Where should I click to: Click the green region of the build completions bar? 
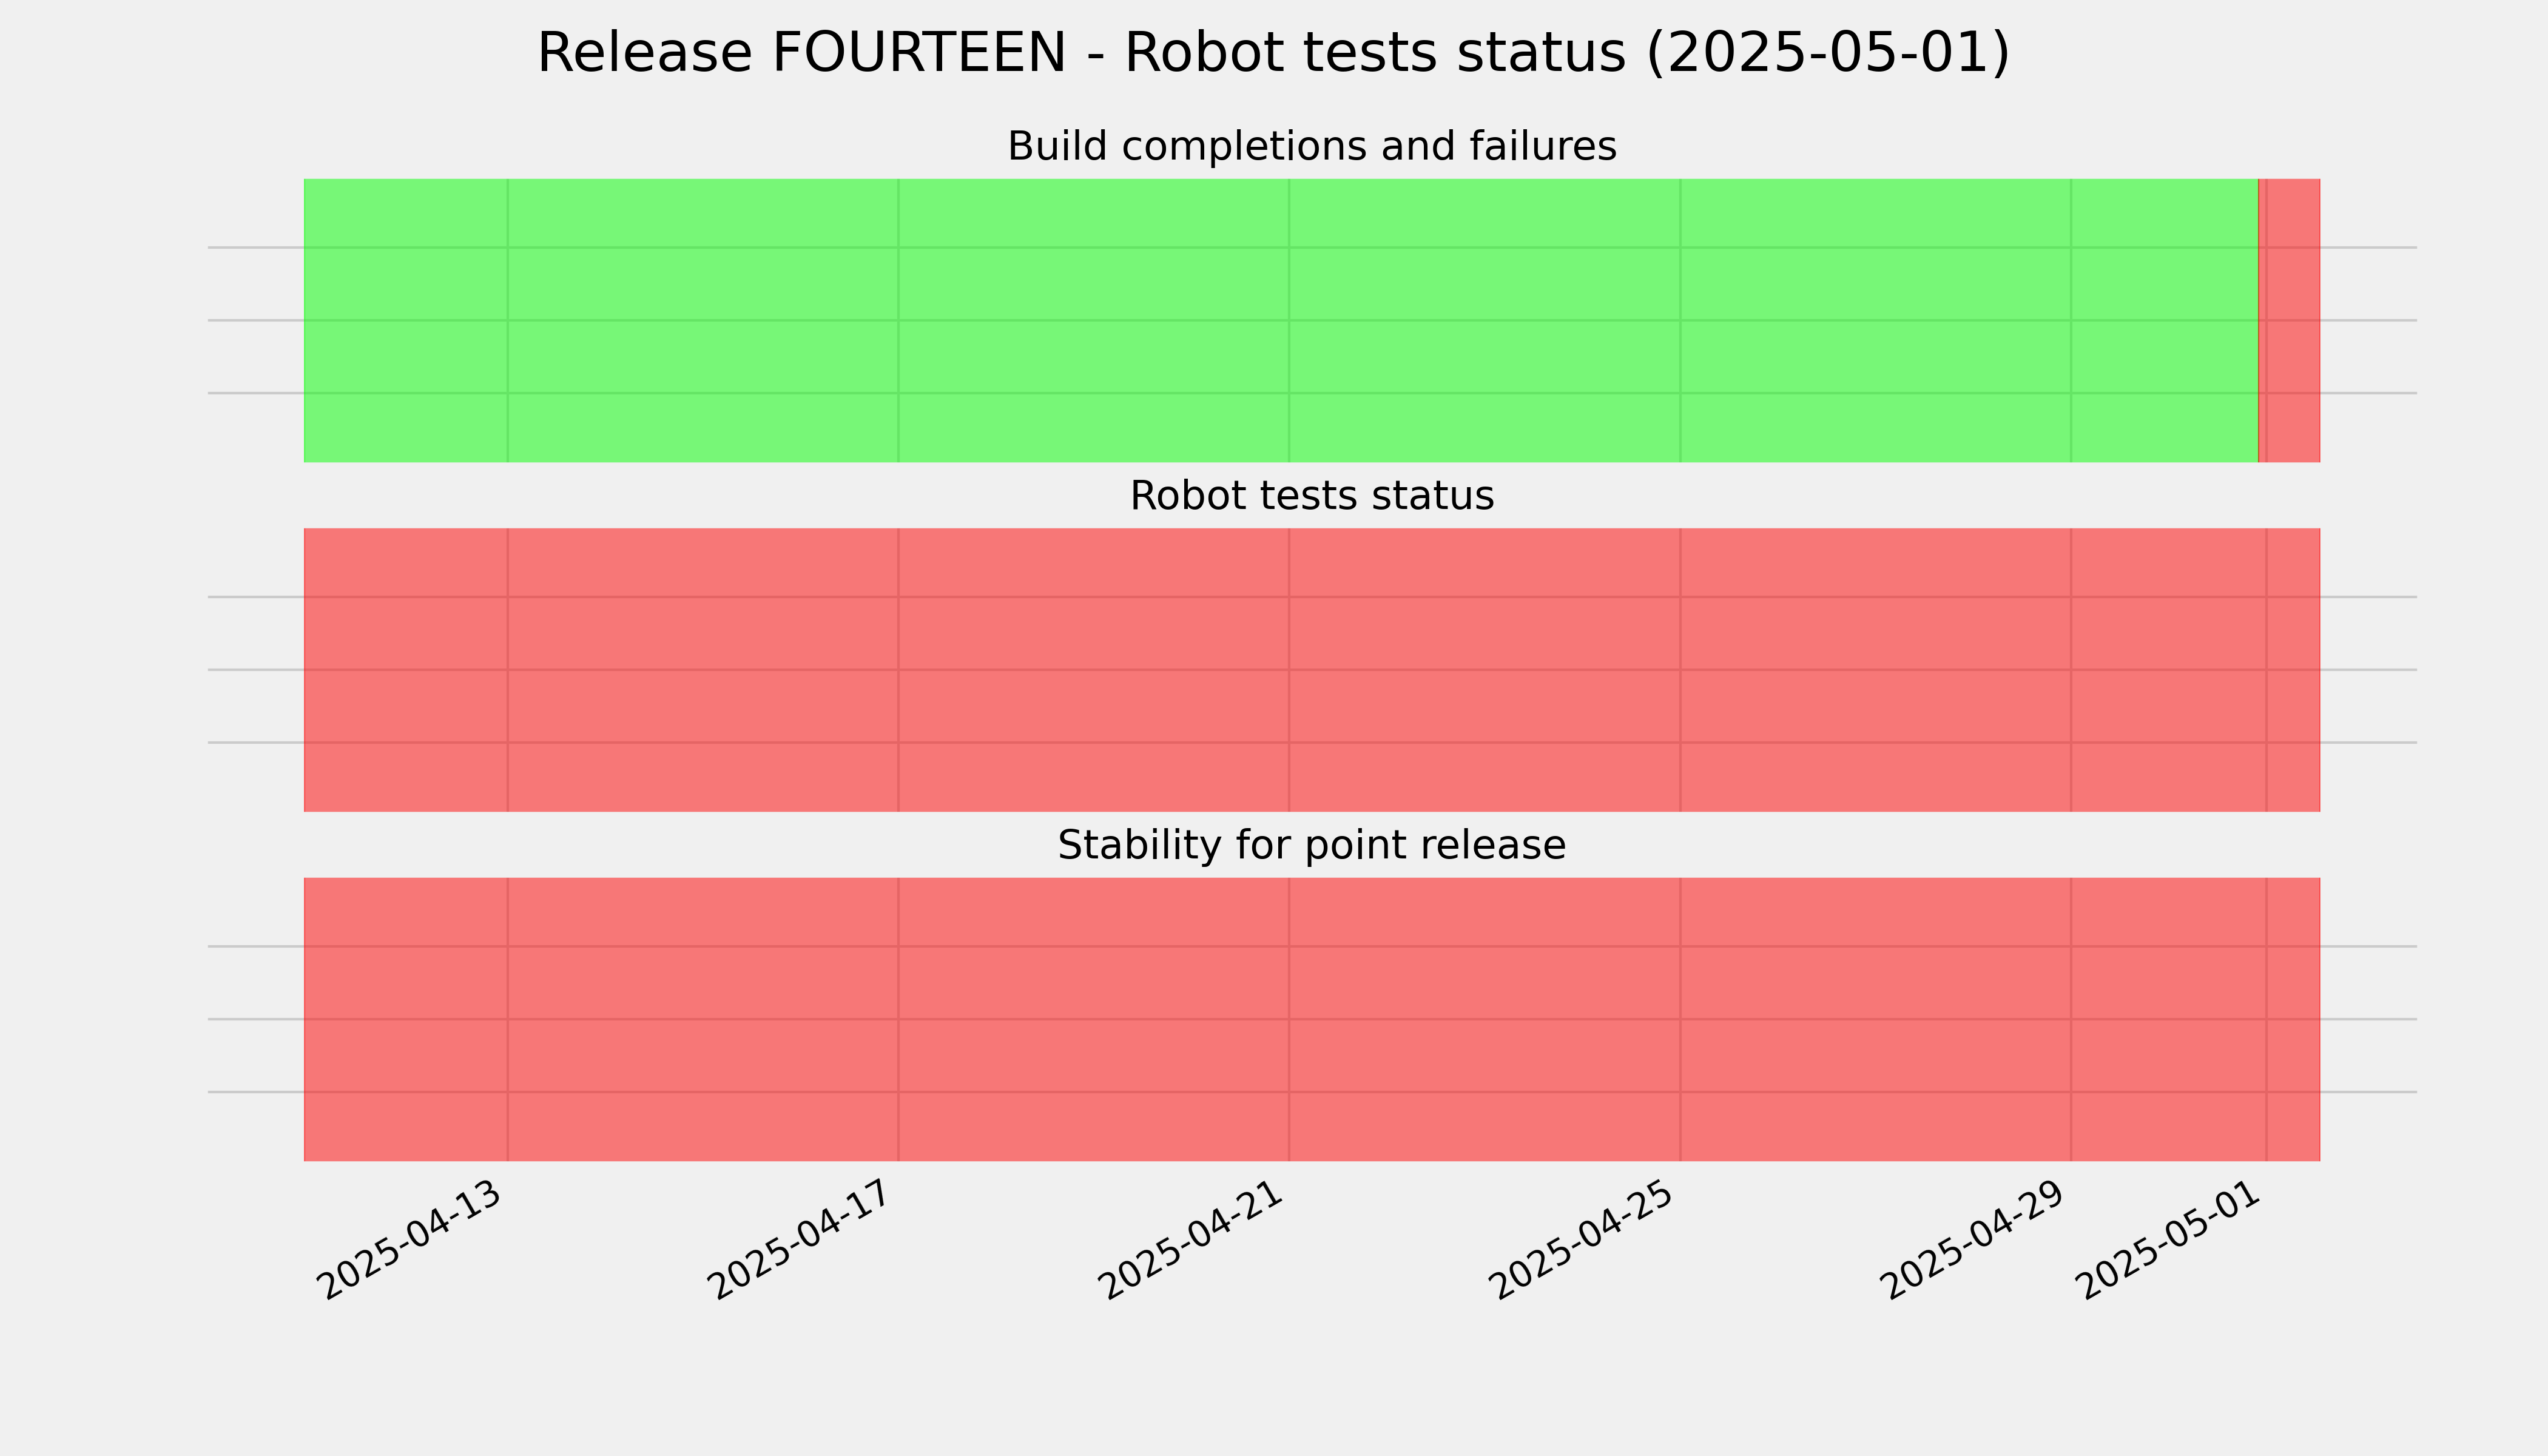tap(1281, 320)
